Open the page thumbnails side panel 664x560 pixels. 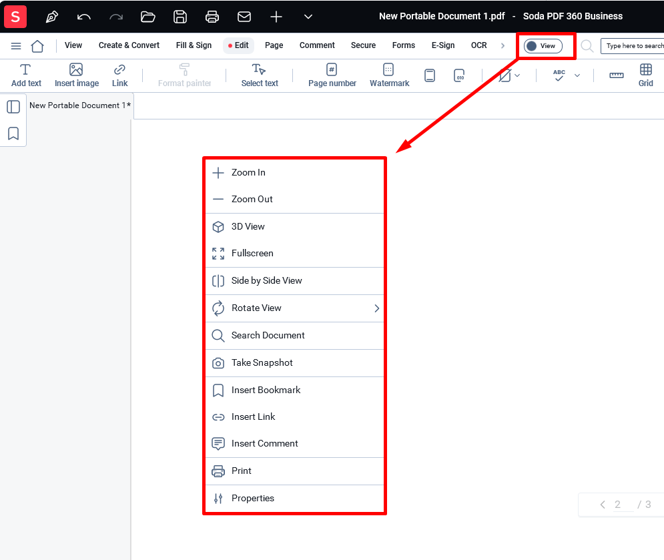[13, 107]
